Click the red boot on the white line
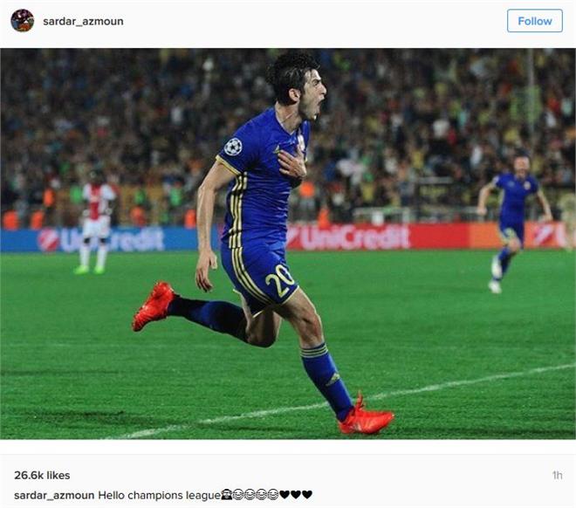This screenshot has height=508, width=576. [365, 416]
